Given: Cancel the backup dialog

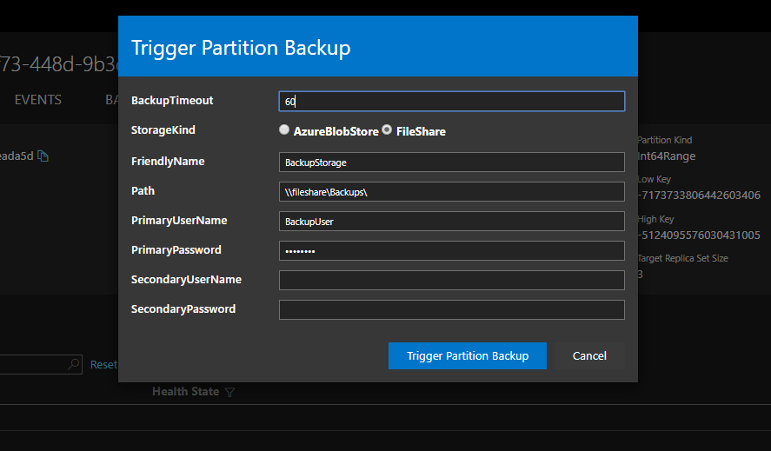Looking at the screenshot, I should pyautogui.click(x=589, y=355).
